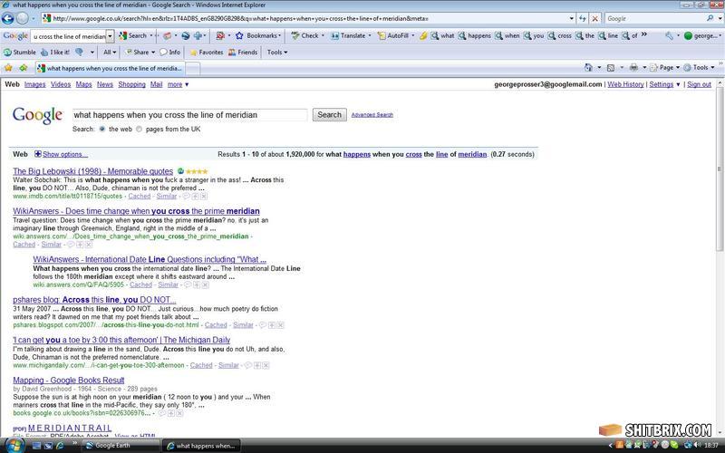
Task: Click the empty new tab button
Action: [193, 69]
